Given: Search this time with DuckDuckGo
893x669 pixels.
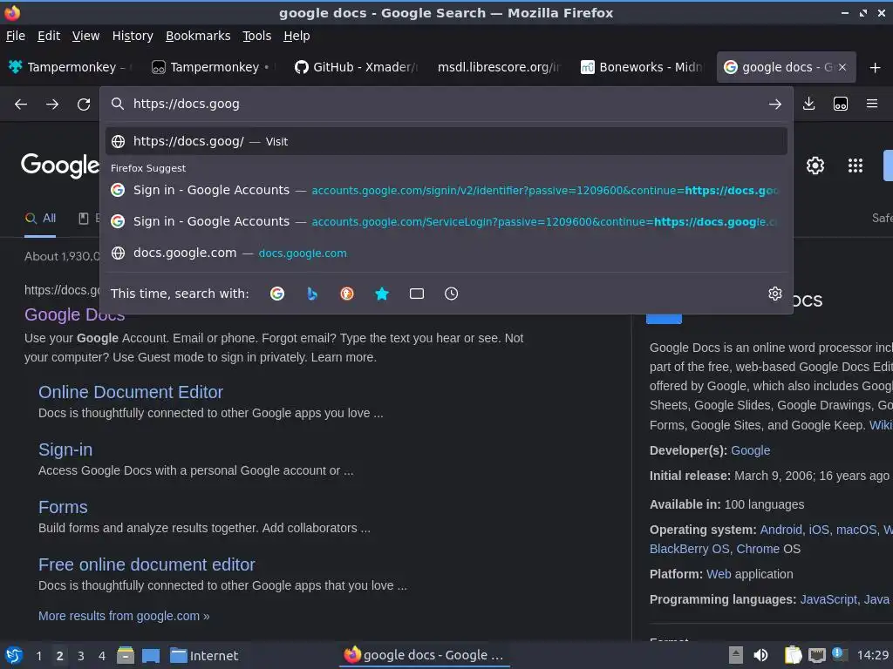Looking at the screenshot, I should (x=347, y=294).
